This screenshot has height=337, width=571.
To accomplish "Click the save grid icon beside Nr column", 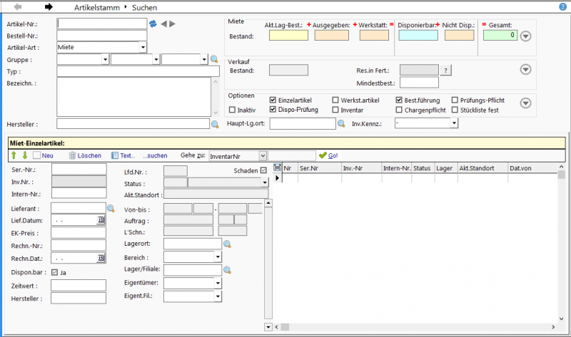I will pyautogui.click(x=277, y=167).
